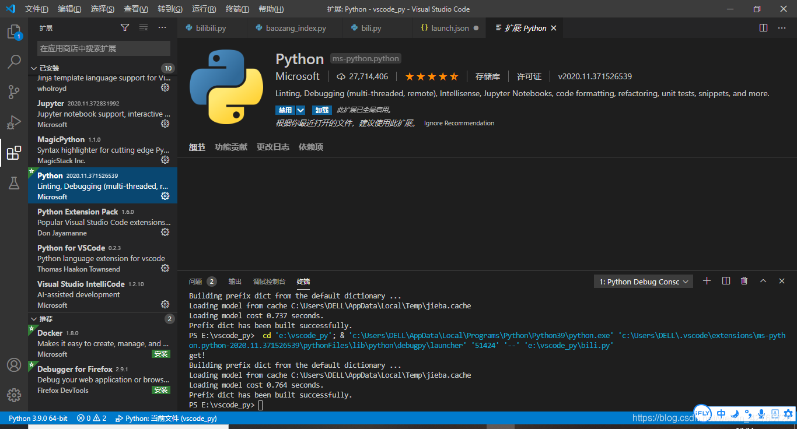Open gear menu for MagicPython extension

[x=165, y=160]
